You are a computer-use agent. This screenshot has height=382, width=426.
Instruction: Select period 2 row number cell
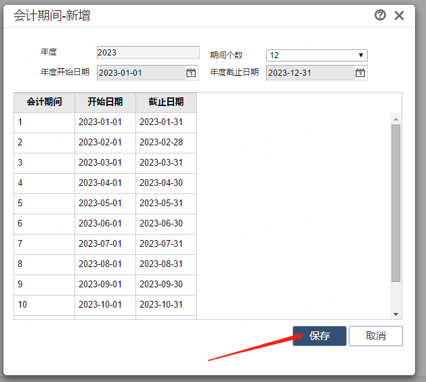[x=44, y=143]
